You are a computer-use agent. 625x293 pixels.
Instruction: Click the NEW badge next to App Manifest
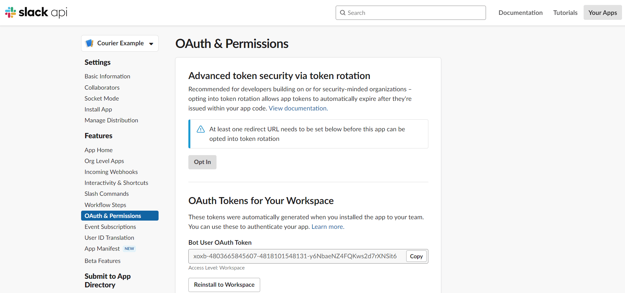tap(129, 248)
